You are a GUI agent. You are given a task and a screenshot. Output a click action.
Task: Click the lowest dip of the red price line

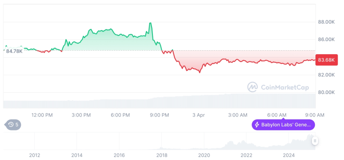[200, 73]
